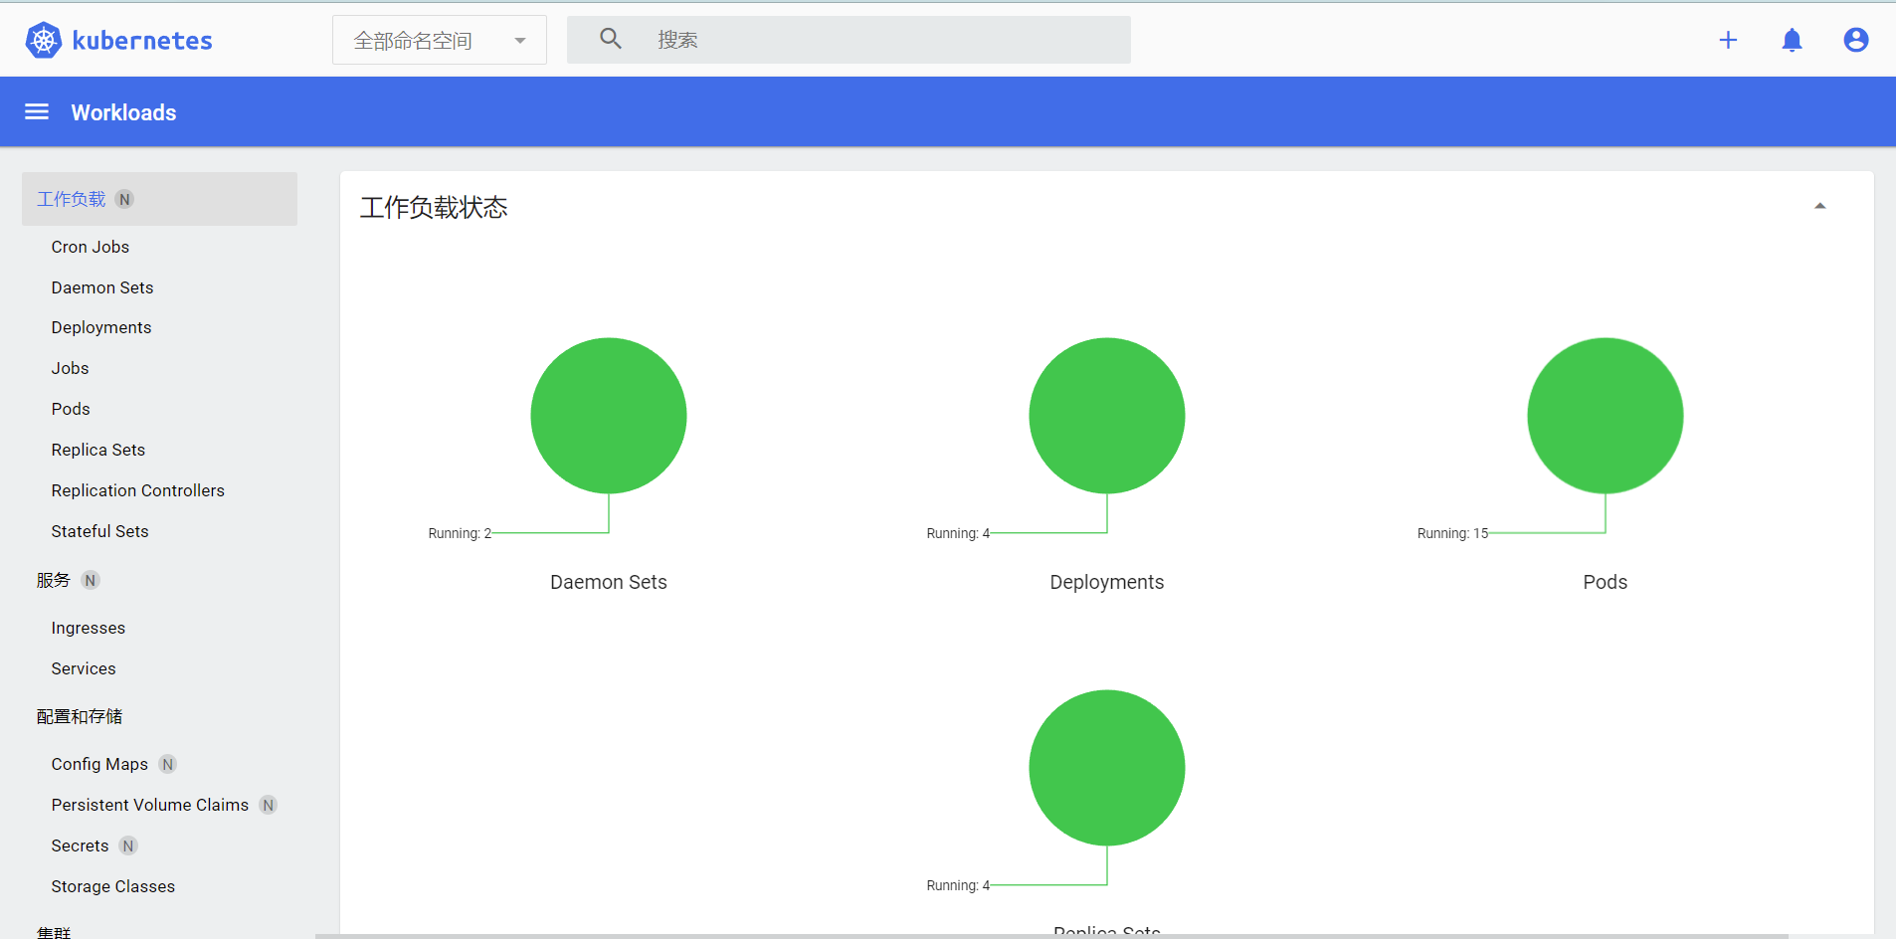The width and height of the screenshot is (1896, 939).
Task: Click the Deployments Running count label
Action: (x=956, y=533)
